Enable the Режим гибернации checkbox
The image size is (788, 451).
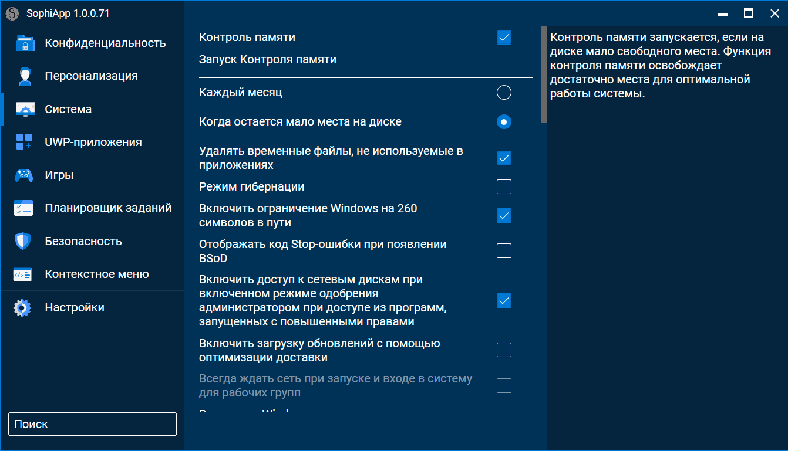[504, 187]
